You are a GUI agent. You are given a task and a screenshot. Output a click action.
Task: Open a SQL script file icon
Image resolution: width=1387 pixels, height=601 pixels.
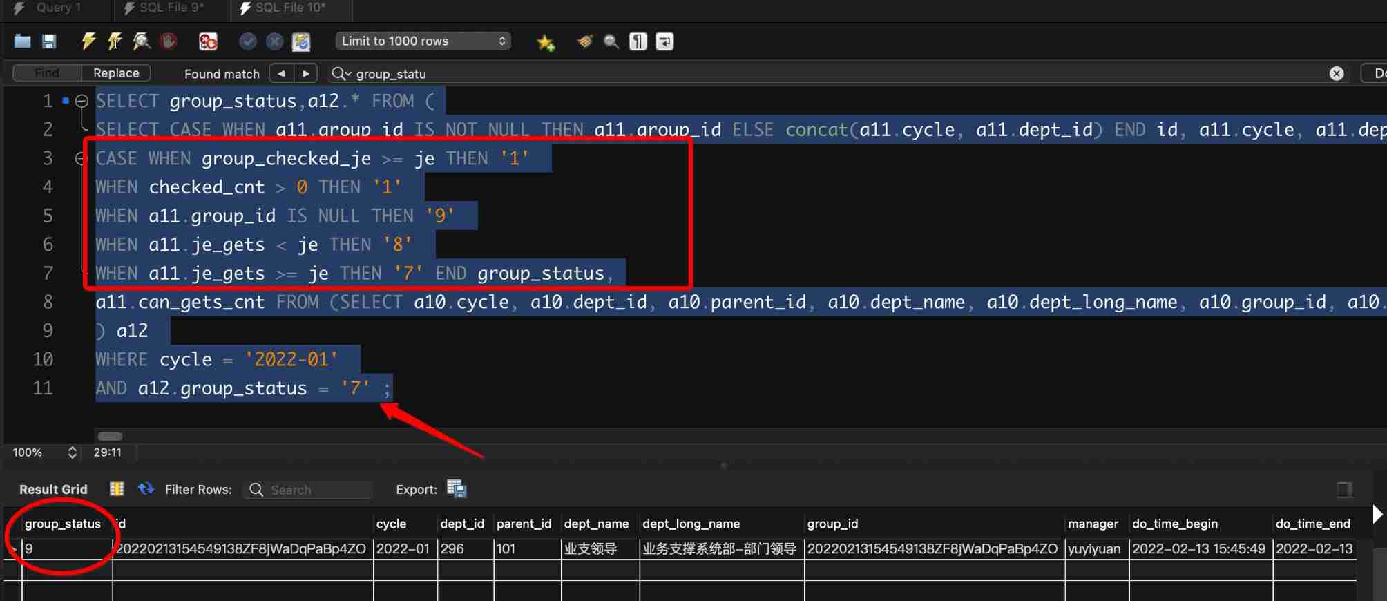pyautogui.click(x=23, y=41)
